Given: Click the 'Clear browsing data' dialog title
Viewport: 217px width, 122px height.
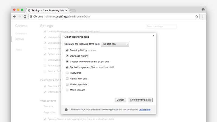Looking at the screenshot, I should click(x=76, y=37).
